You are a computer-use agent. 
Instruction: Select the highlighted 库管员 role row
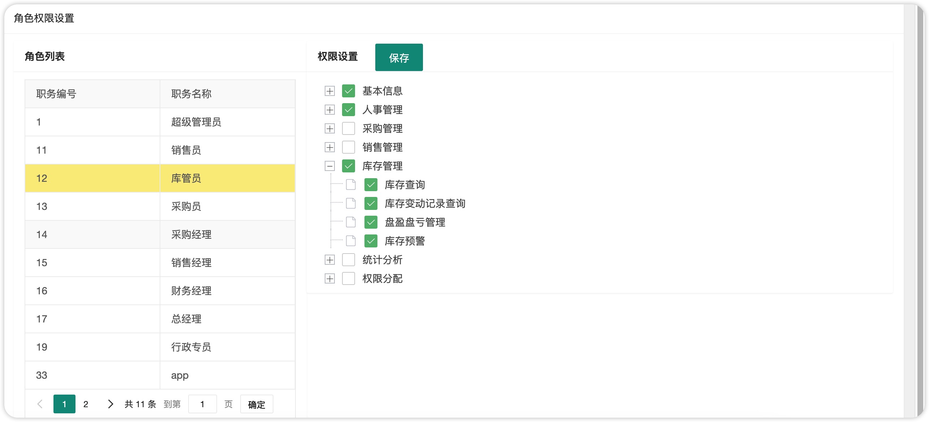click(160, 178)
